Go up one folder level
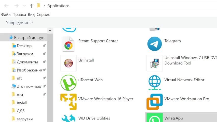217x122 pixels. pyautogui.click(x=31, y=6)
